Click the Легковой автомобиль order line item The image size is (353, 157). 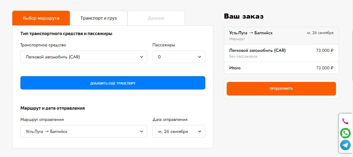click(281, 53)
